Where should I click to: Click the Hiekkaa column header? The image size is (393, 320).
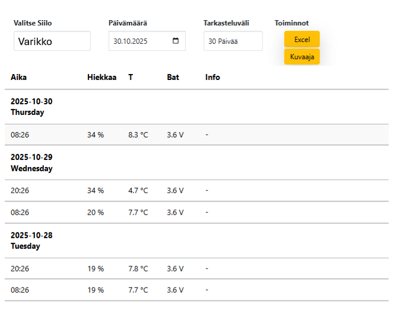click(102, 77)
